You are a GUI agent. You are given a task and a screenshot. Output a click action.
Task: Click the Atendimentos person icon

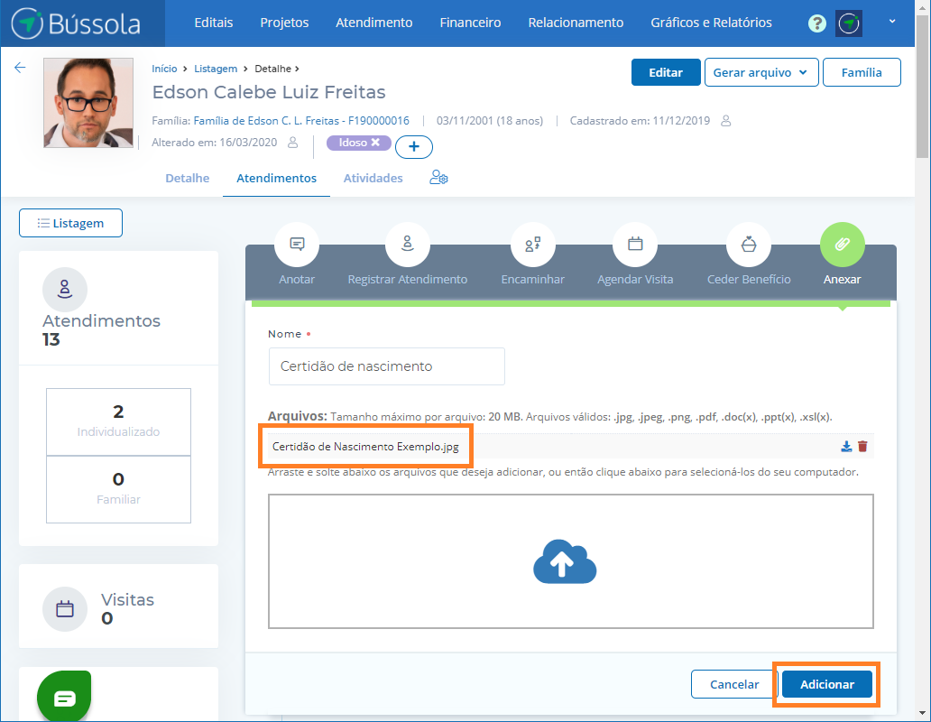pos(65,290)
